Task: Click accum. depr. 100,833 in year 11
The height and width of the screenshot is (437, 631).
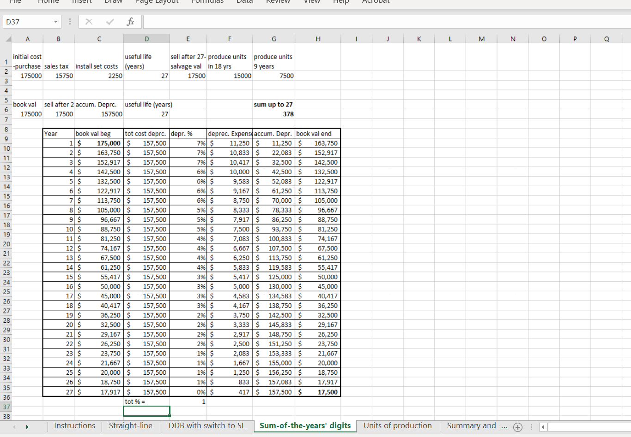Action: 274,239
